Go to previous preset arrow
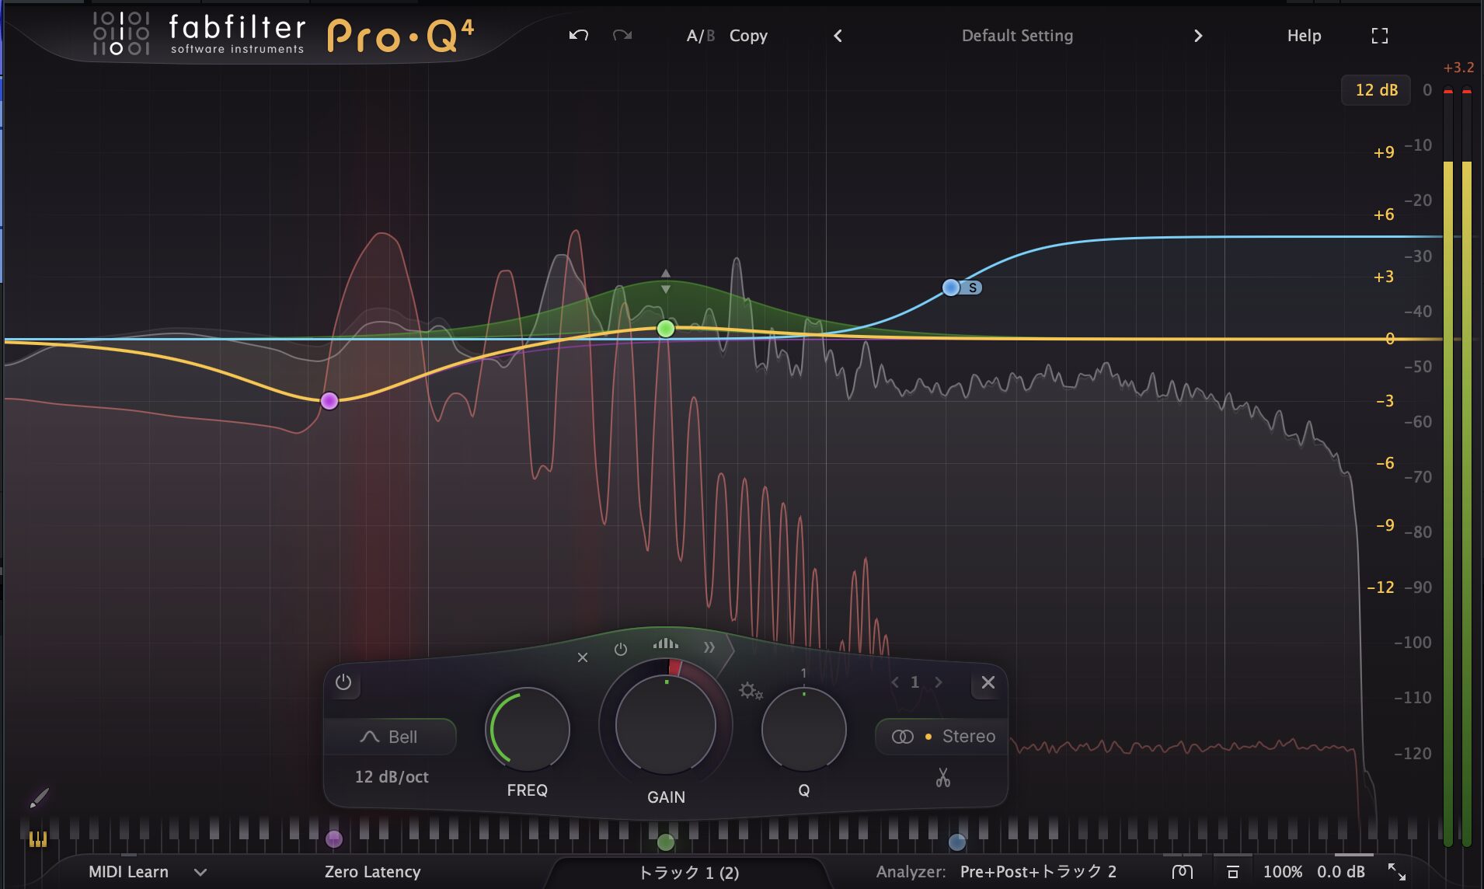Viewport: 1484px width, 889px height. pyautogui.click(x=838, y=36)
